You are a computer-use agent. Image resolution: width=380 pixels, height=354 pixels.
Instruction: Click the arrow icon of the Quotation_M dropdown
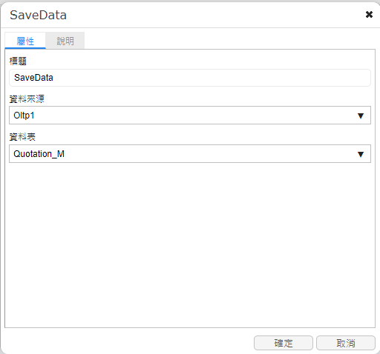coord(361,154)
